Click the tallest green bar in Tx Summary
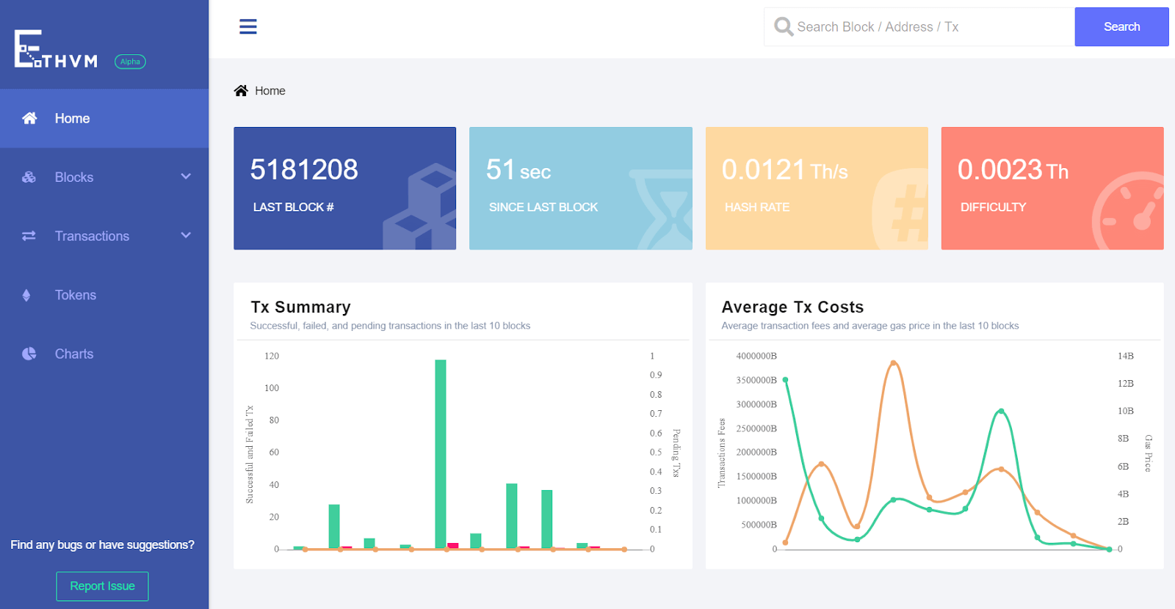Viewport: 1175px width, 609px height. coord(441,453)
